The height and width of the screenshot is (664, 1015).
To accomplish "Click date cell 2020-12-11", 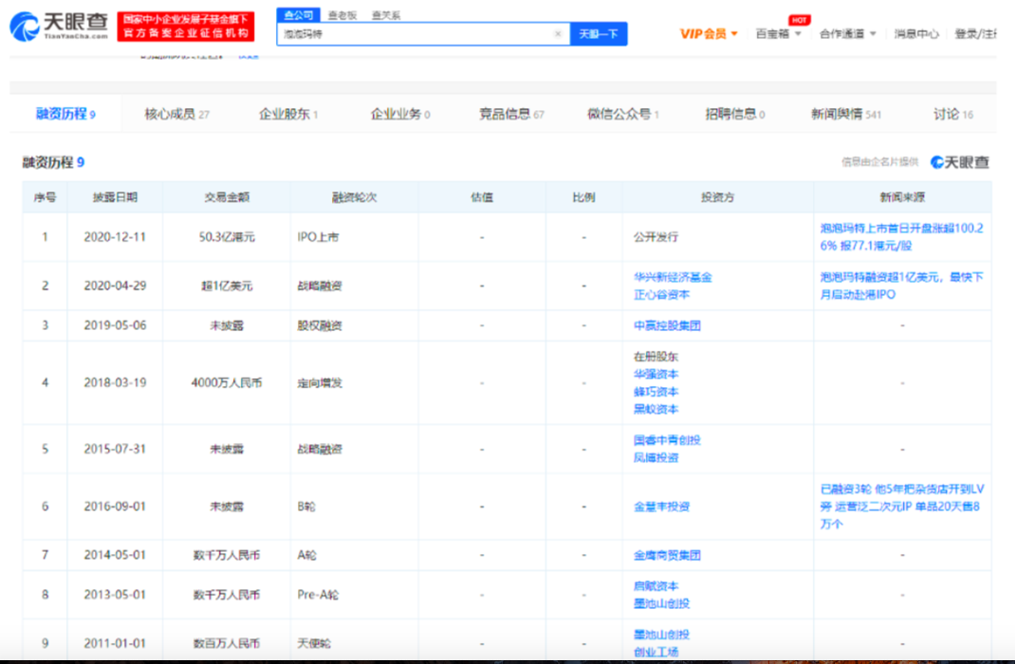I will (115, 237).
